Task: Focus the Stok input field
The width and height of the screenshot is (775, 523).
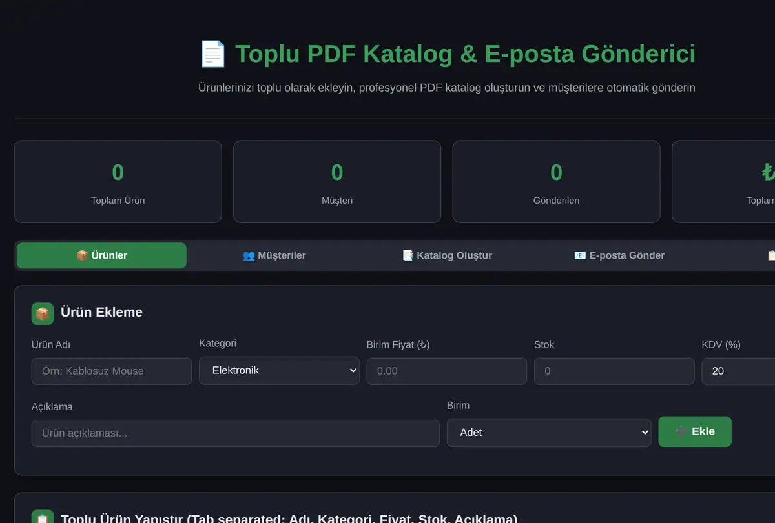Action: 614,371
